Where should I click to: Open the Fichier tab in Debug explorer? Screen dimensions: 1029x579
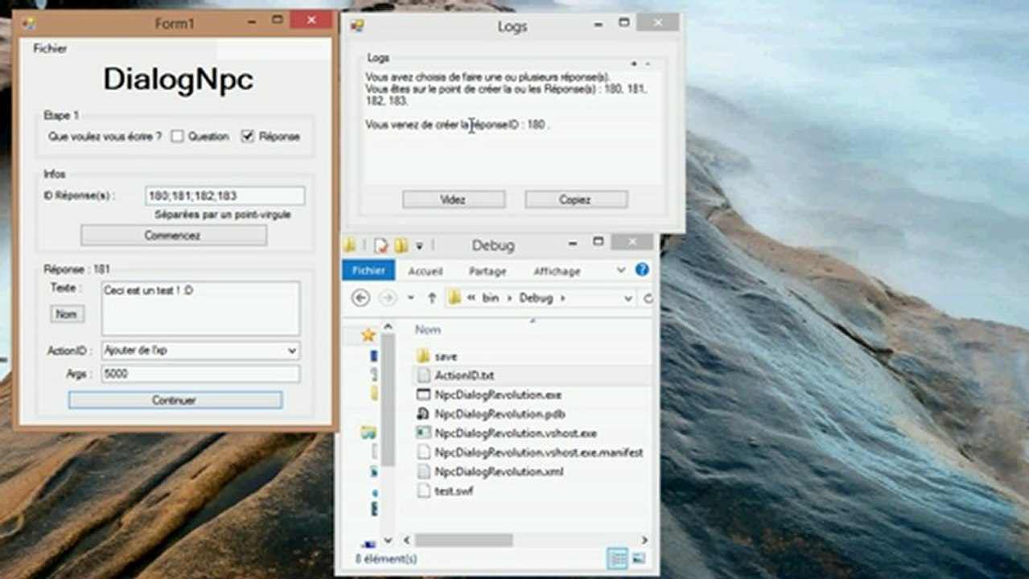(368, 271)
